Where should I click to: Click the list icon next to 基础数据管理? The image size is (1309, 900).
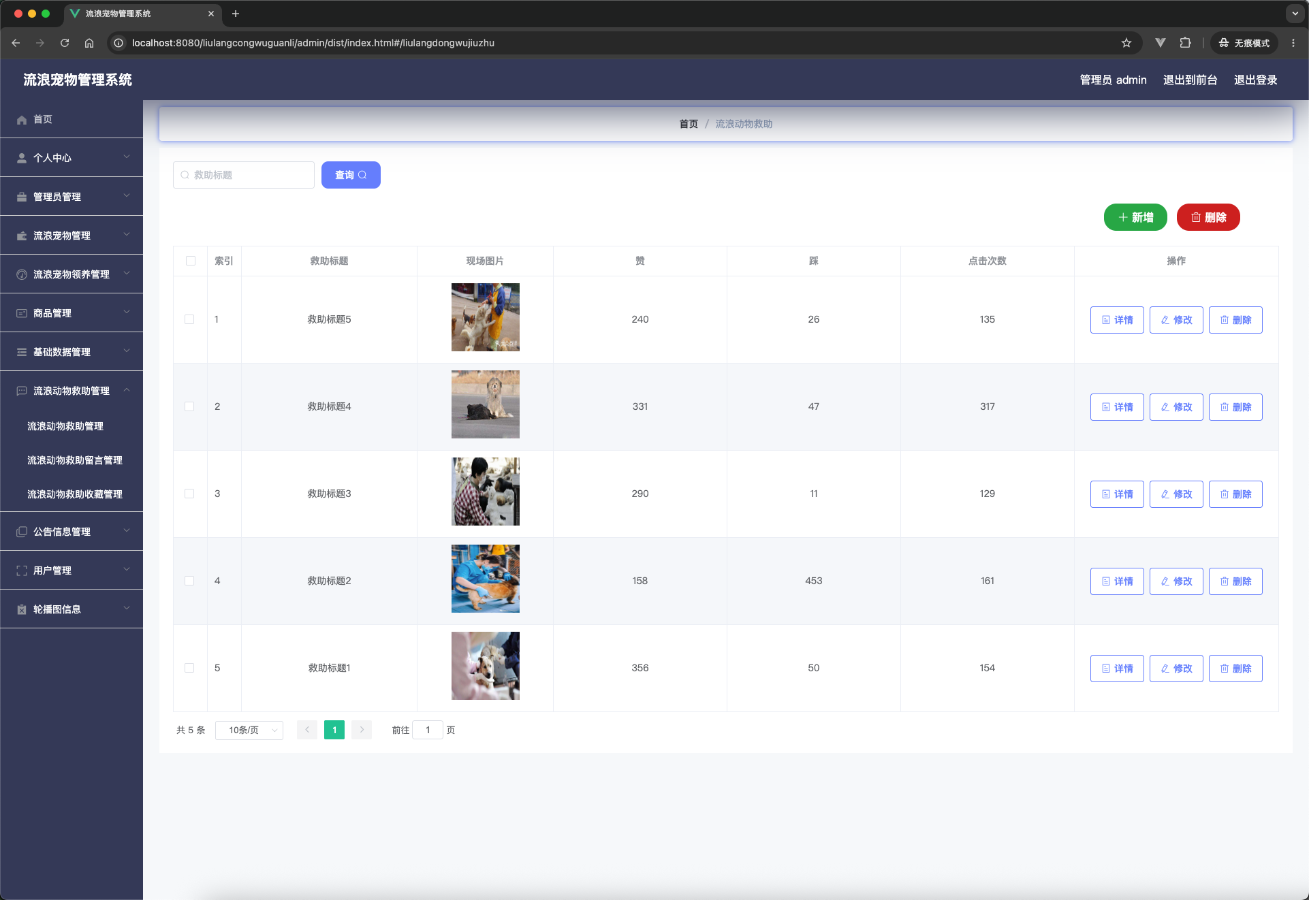point(22,352)
